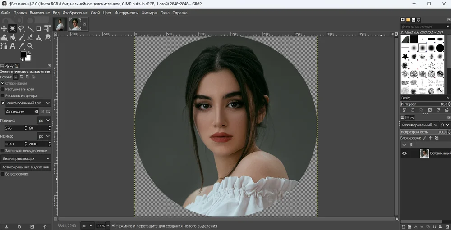Open the Инструменты menu

coord(126,13)
